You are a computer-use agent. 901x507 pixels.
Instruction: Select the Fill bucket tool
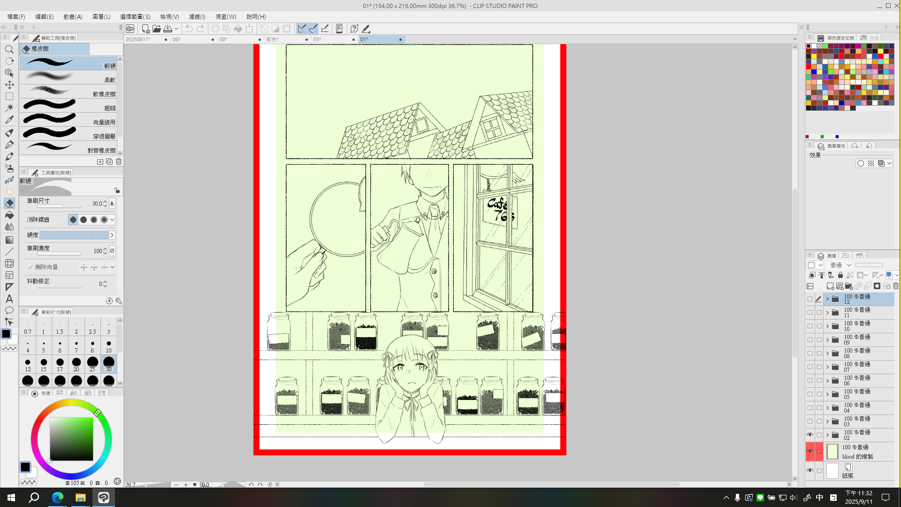click(x=9, y=215)
